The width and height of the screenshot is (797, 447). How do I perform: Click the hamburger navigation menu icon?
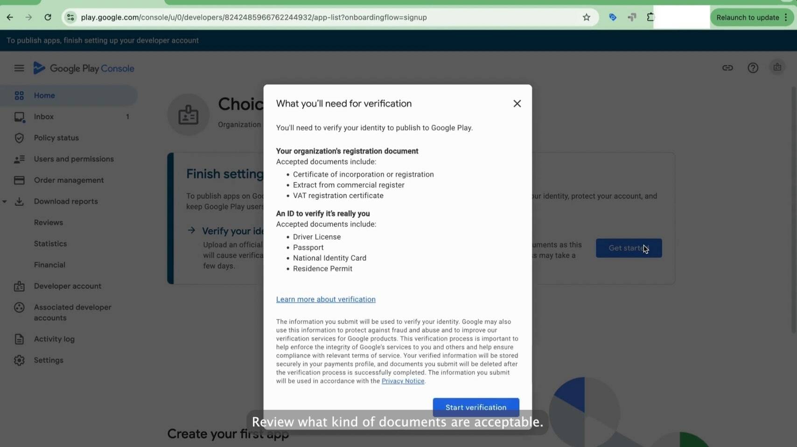click(19, 68)
